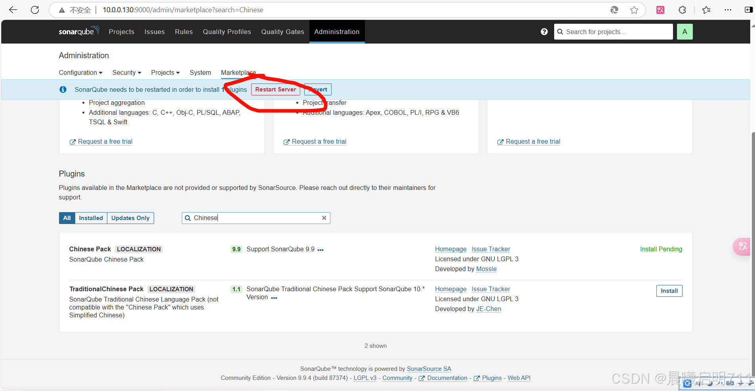Add page to favorites star icon
Screen dimensions: 755x391
pyautogui.click(x=634, y=10)
